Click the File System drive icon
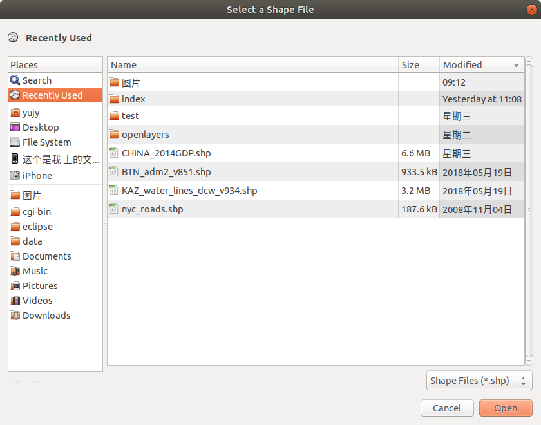Screen dimensions: 541x425 (x=15, y=142)
